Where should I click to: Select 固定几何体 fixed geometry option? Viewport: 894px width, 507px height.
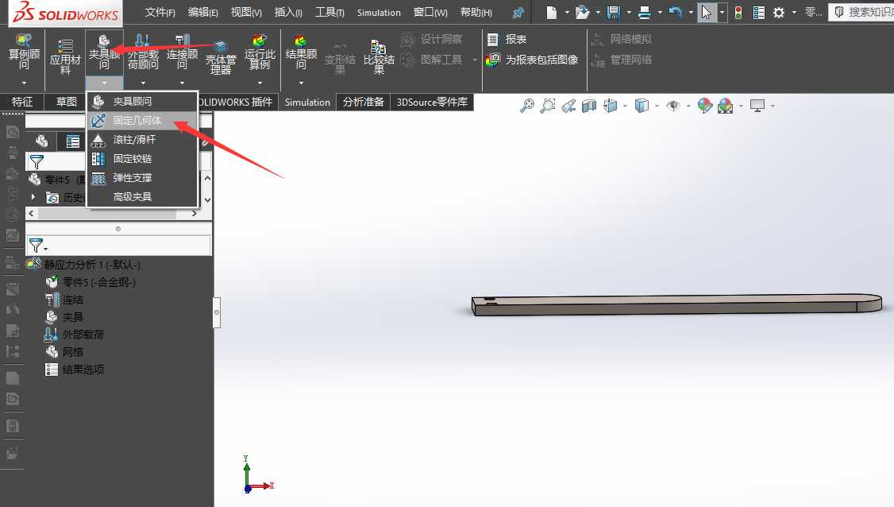pyautogui.click(x=142, y=121)
